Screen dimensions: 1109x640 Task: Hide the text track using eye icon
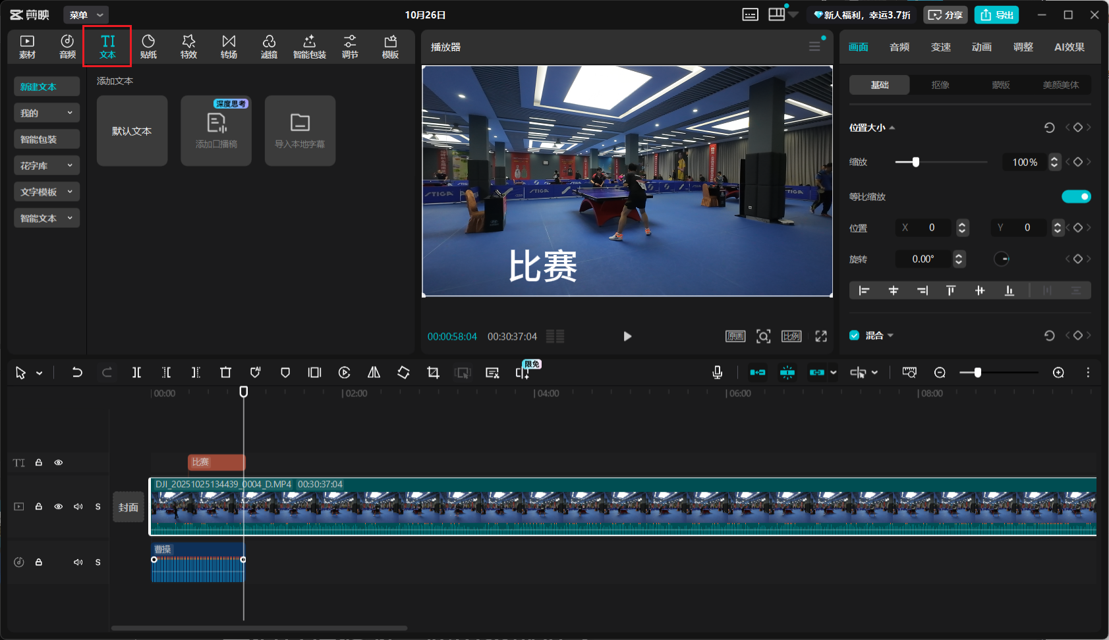[x=59, y=463]
